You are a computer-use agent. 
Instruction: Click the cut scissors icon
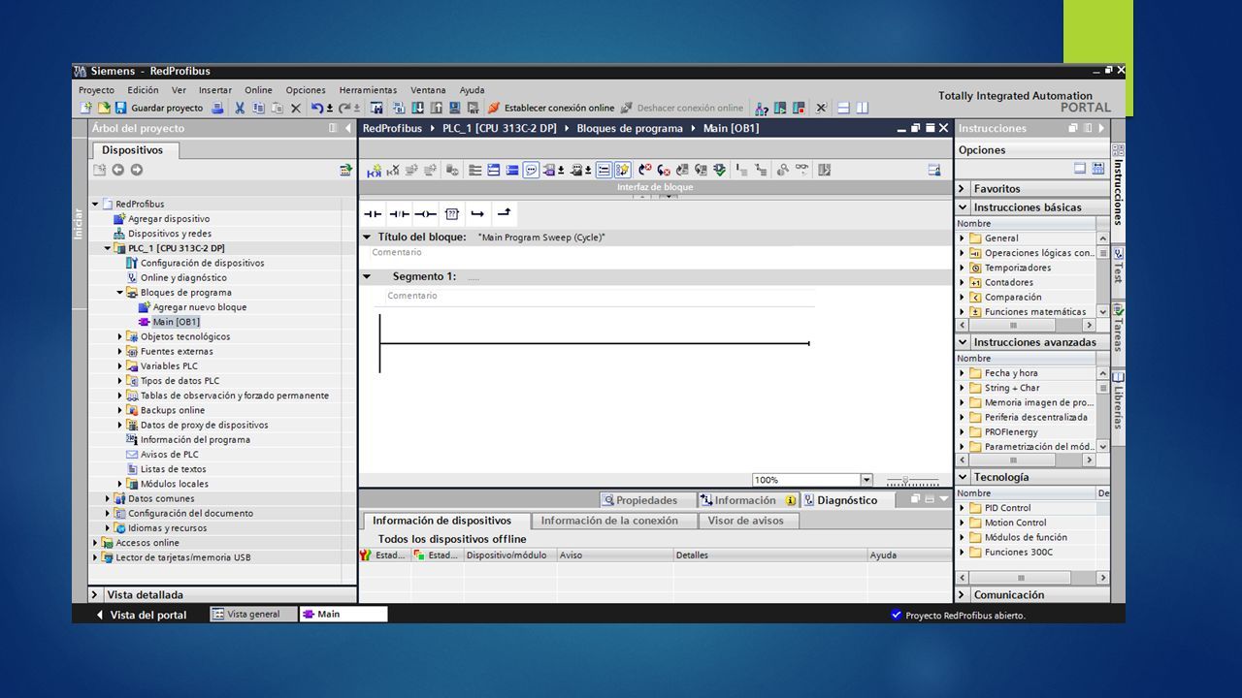[x=240, y=108]
